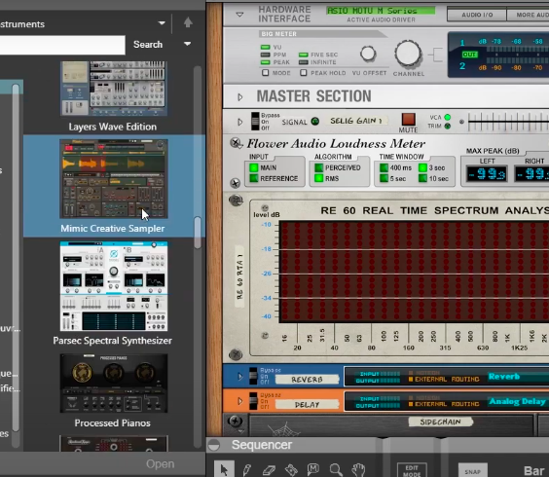This screenshot has height=477, width=549.
Task: Toggle the VU meter mode LED
Action: (266, 47)
